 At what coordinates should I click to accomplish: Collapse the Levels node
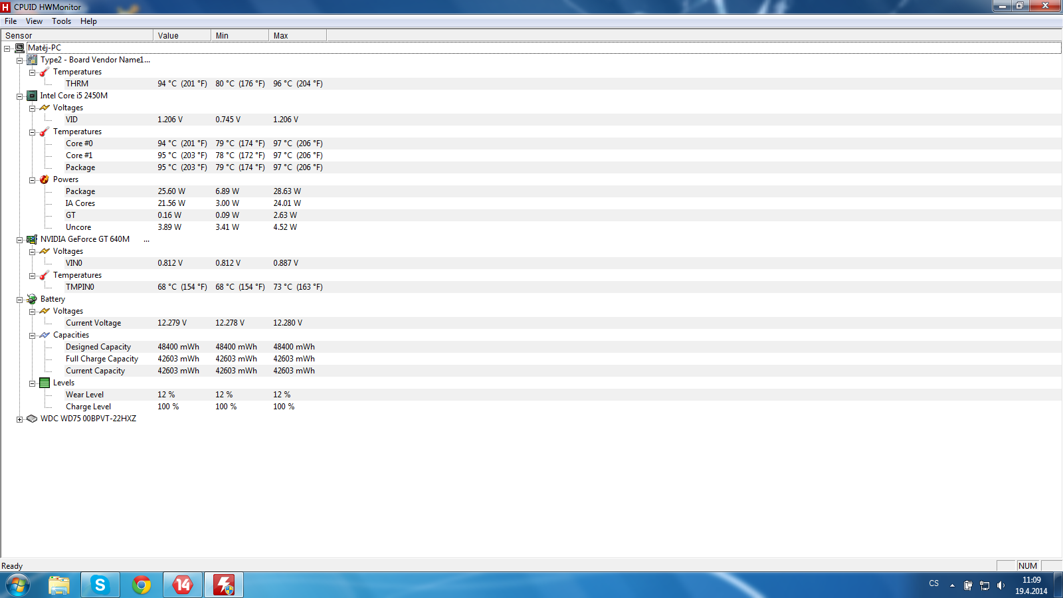click(32, 383)
